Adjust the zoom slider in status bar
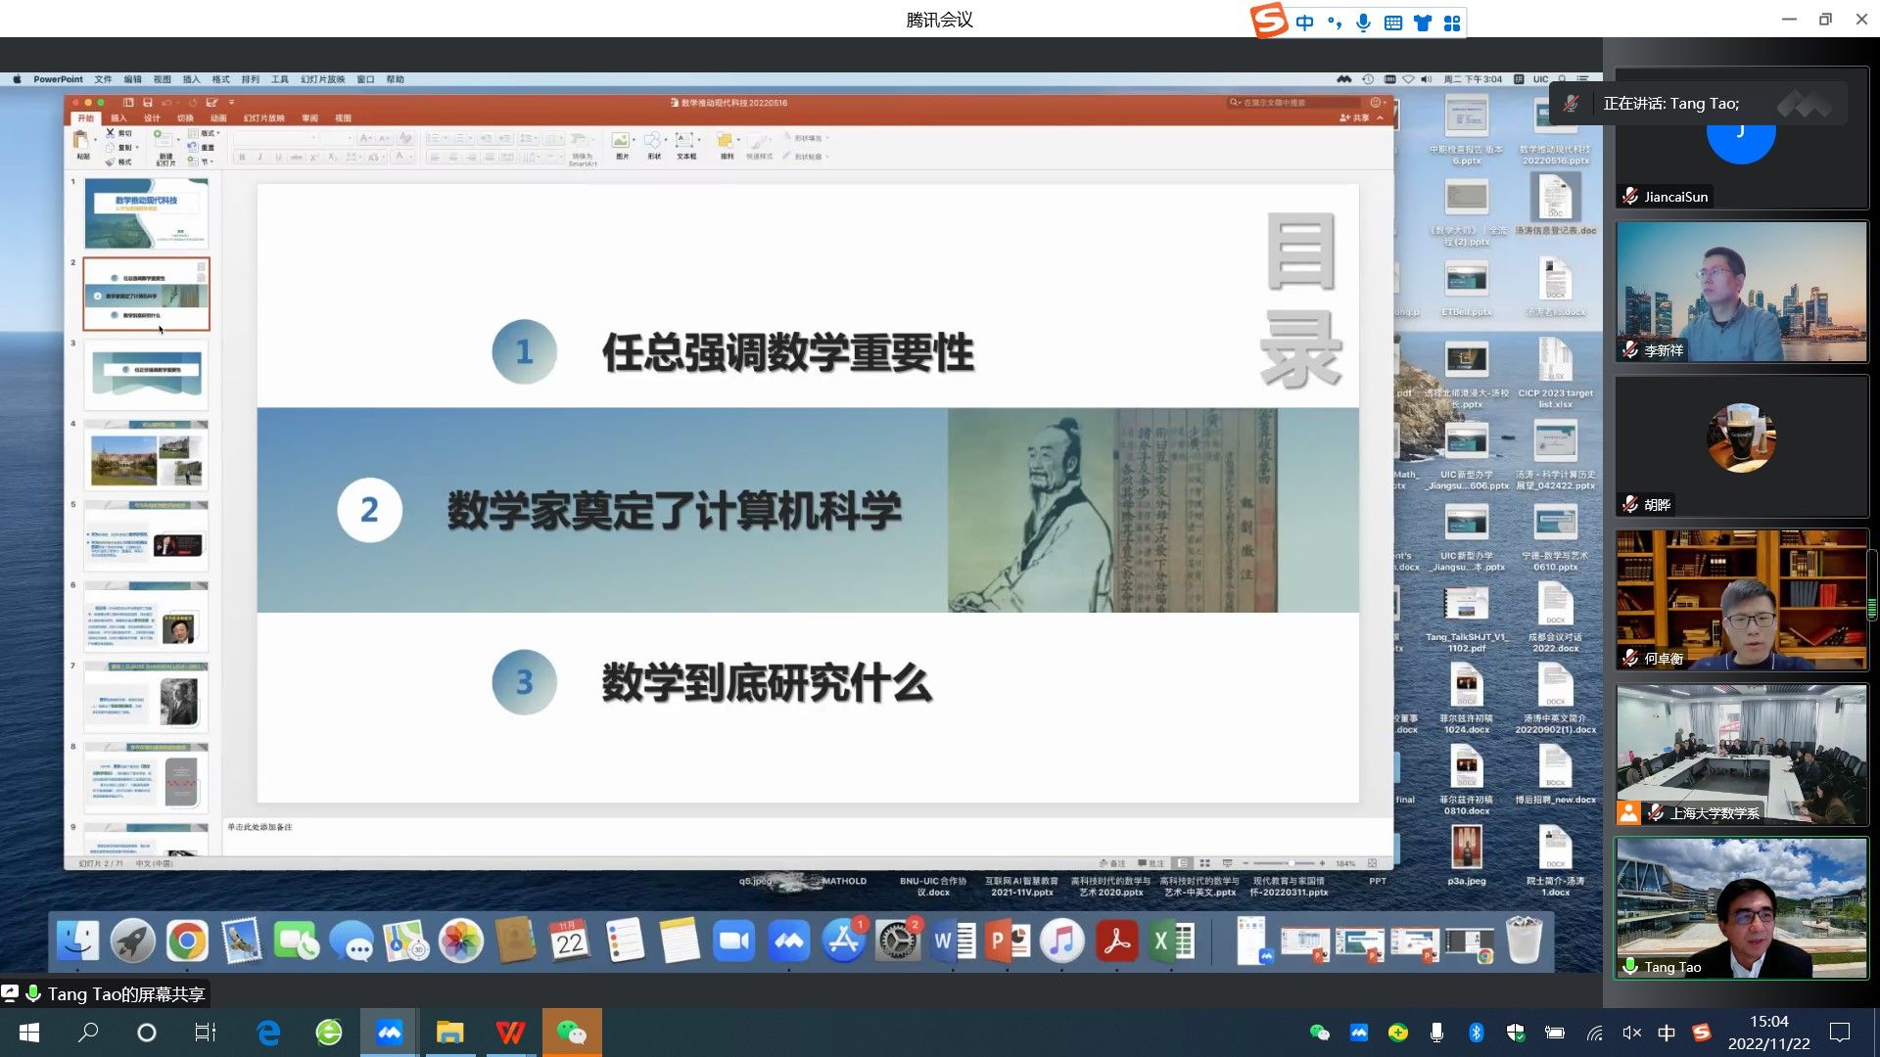 tap(1291, 863)
